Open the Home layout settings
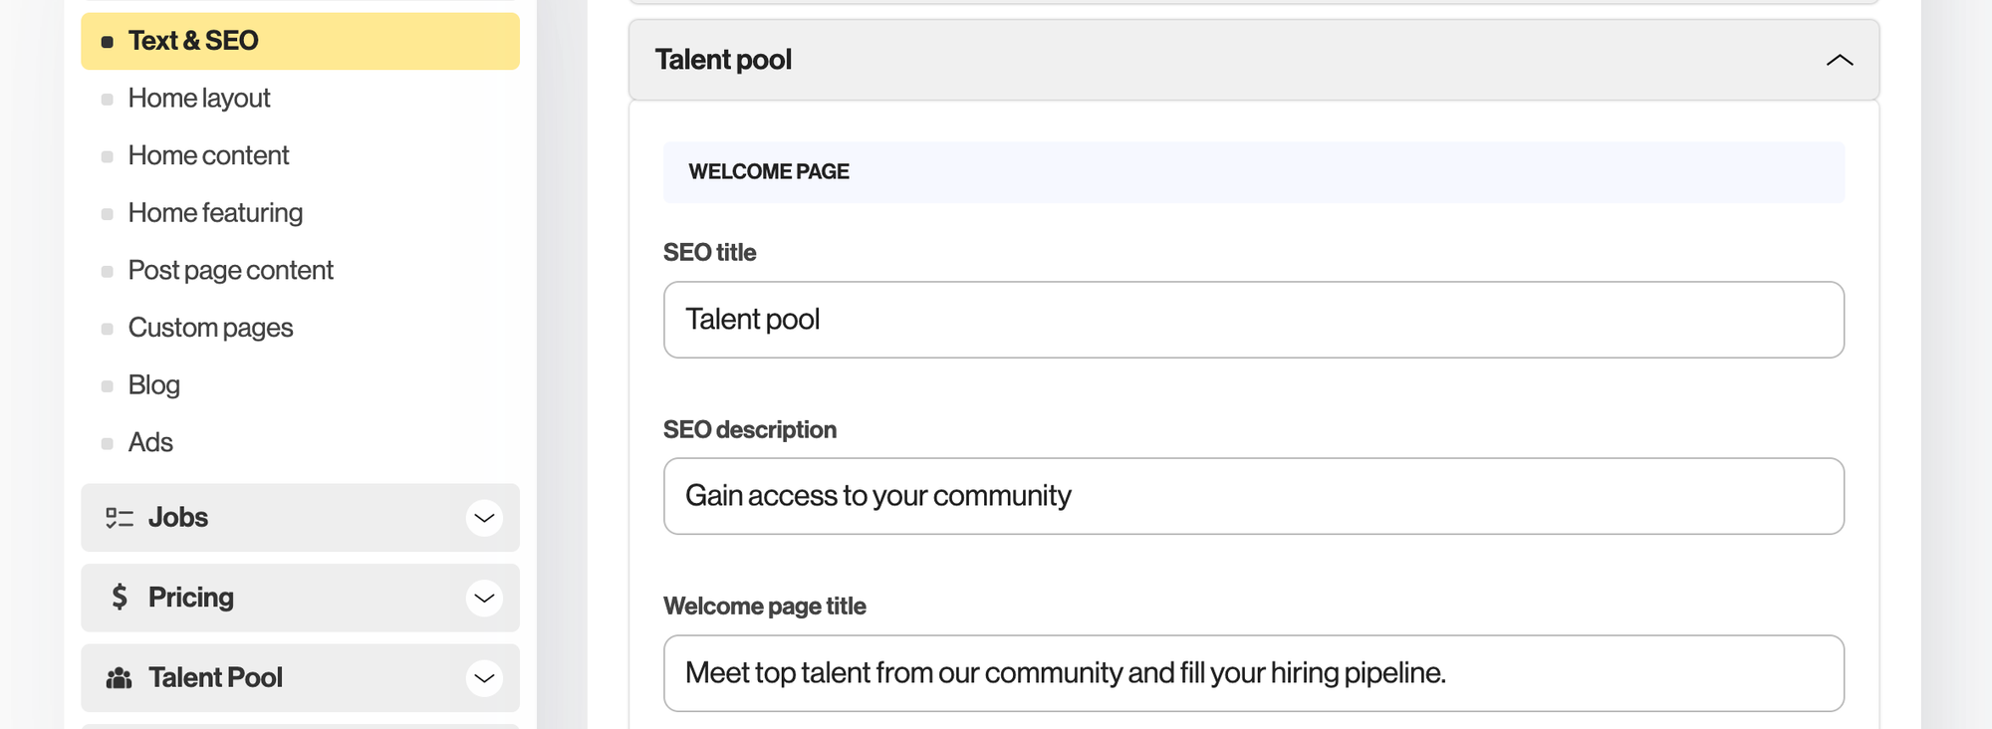The width and height of the screenshot is (1992, 729). pyautogui.click(x=199, y=99)
